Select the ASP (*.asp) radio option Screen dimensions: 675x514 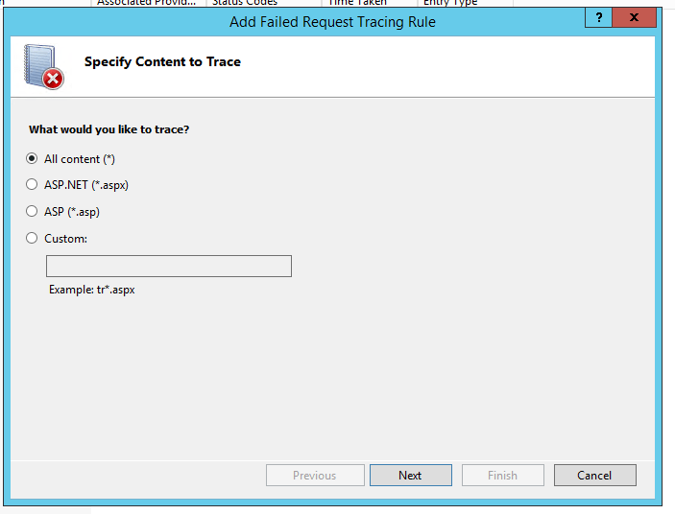33,212
